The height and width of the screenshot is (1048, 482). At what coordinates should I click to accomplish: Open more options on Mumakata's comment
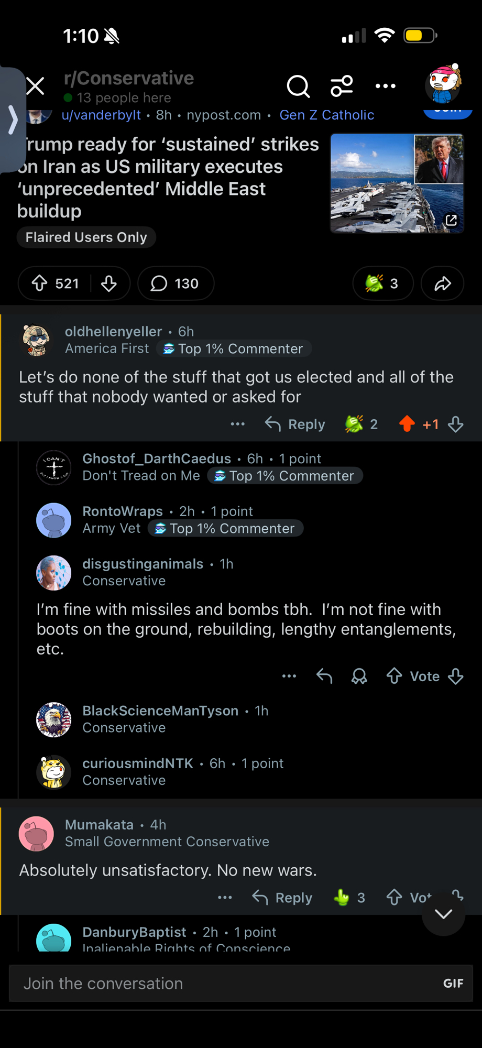225,898
